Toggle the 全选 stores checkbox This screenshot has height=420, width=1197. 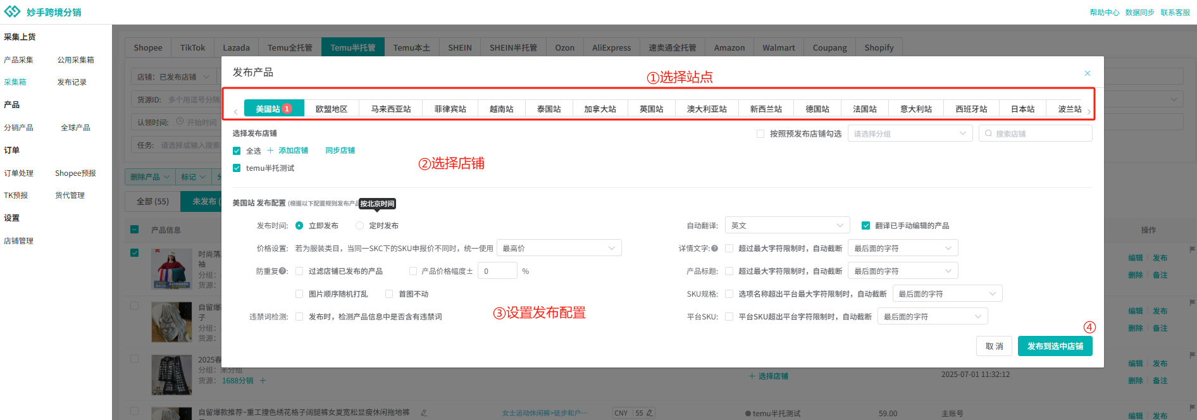tap(237, 151)
